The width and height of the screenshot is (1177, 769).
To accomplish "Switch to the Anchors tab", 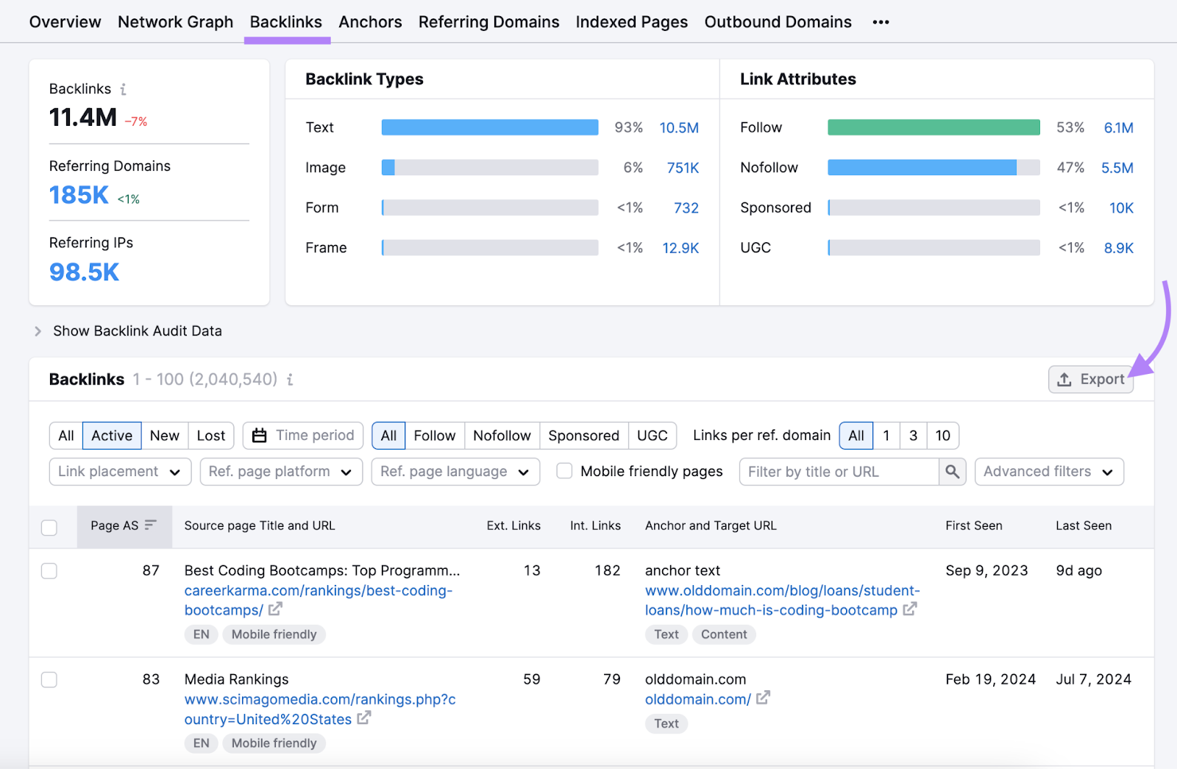I will pyautogui.click(x=370, y=21).
